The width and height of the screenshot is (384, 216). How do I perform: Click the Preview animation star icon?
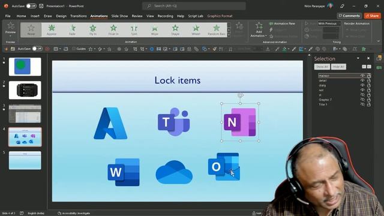tap(11, 26)
